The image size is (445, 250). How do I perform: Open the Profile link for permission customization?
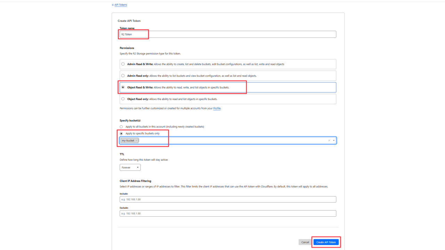tap(217, 108)
